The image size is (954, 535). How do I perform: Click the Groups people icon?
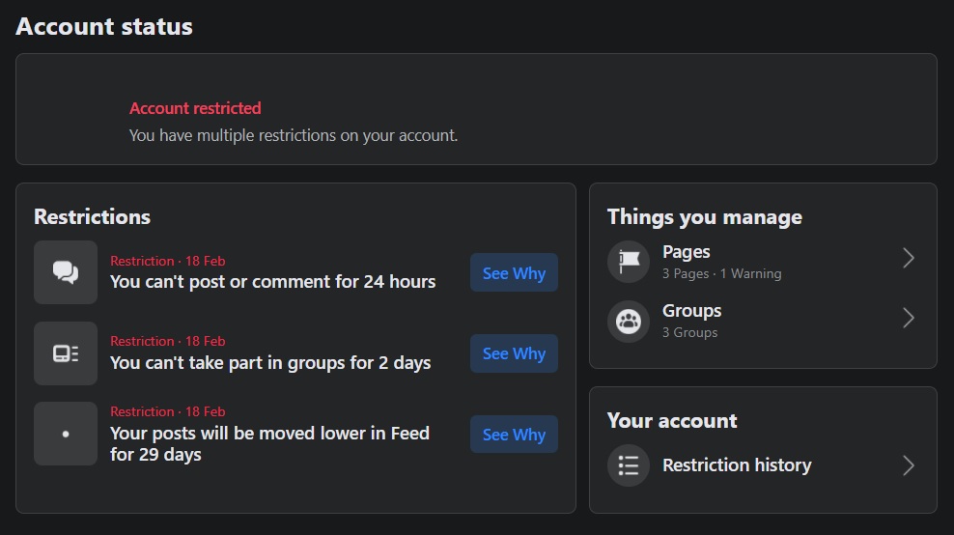(629, 321)
